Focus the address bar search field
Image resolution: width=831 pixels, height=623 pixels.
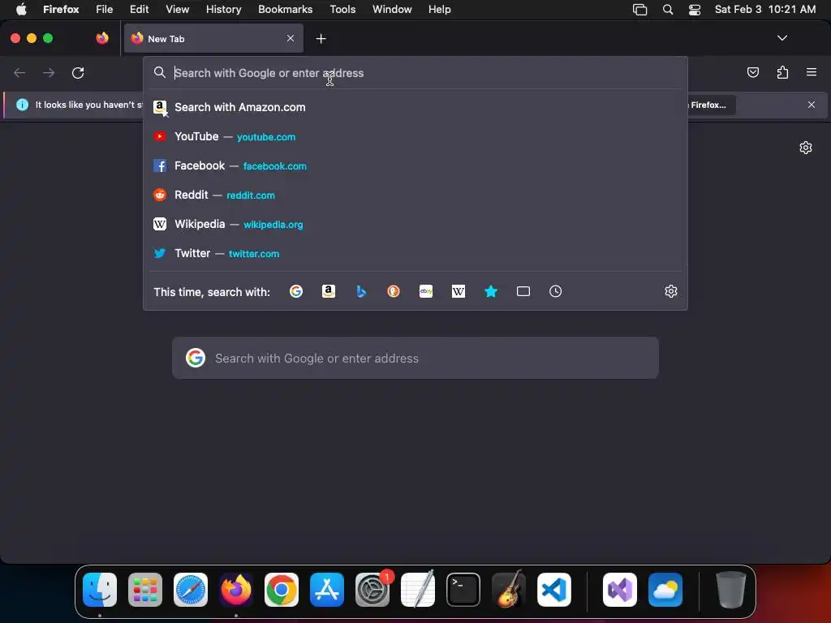[x=415, y=73]
